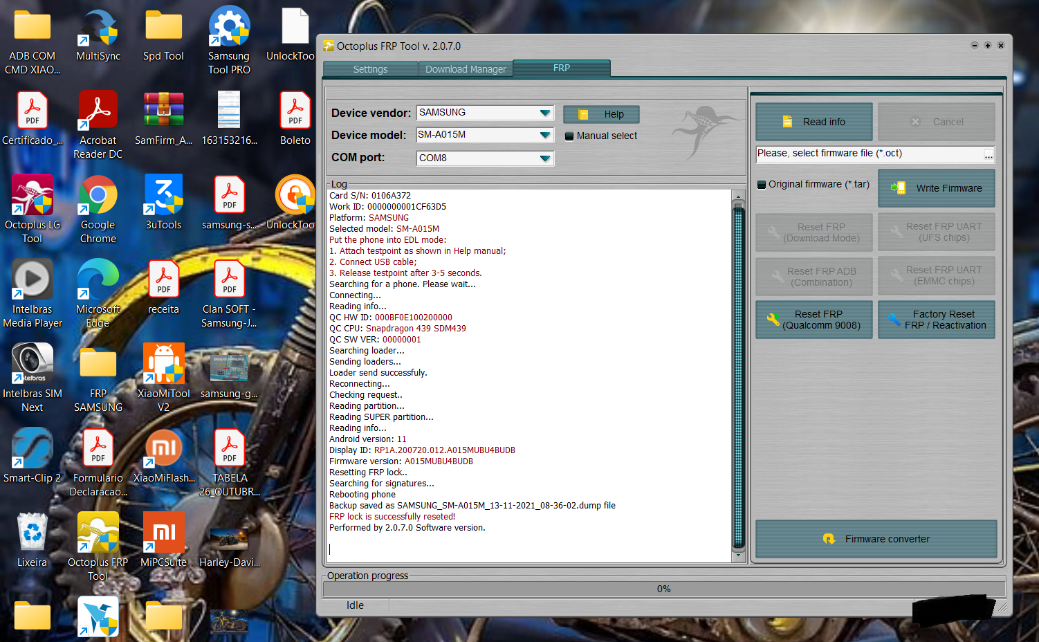This screenshot has height=642, width=1039.
Task: Browse for firmware file with ellipsis button
Action: point(989,154)
